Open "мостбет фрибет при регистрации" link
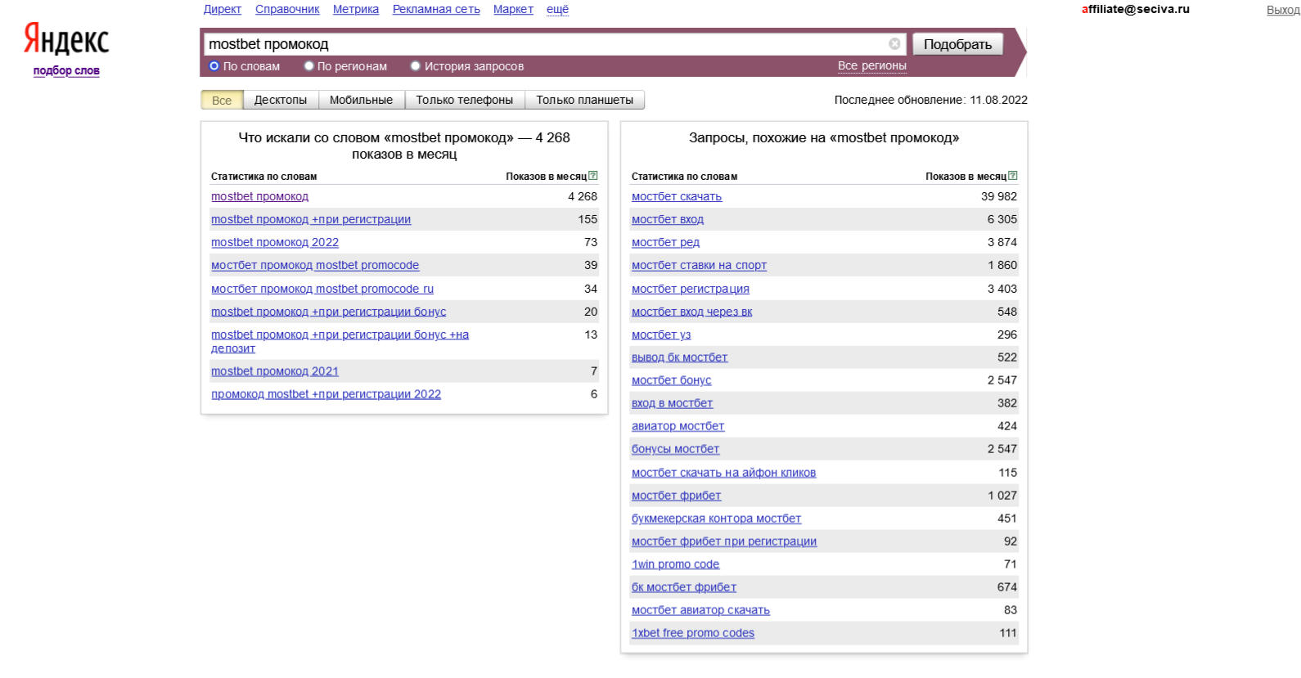The height and width of the screenshot is (678, 1301). click(x=724, y=541)
